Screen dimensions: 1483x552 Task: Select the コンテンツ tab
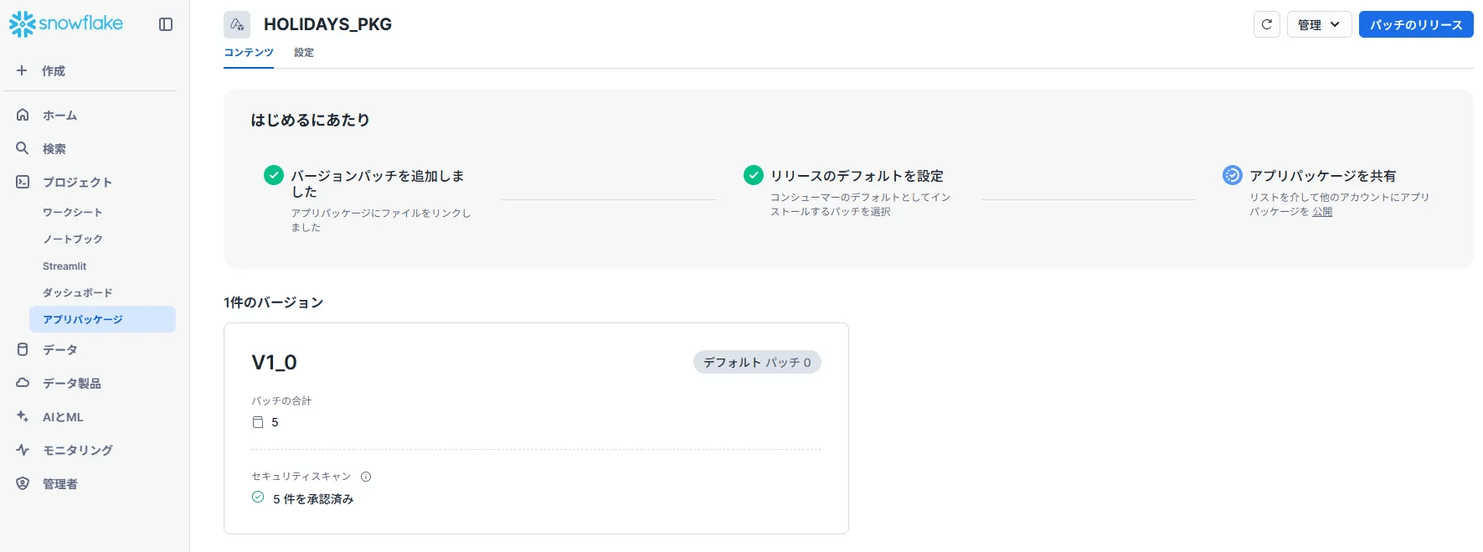[249, 53]
